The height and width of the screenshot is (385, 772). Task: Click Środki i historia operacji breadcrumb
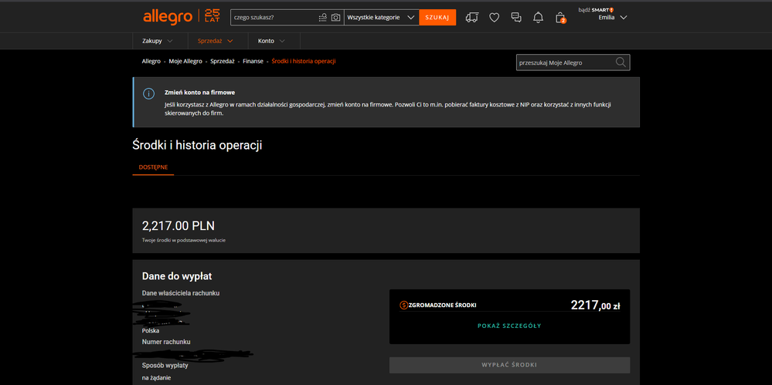point(304,62)
